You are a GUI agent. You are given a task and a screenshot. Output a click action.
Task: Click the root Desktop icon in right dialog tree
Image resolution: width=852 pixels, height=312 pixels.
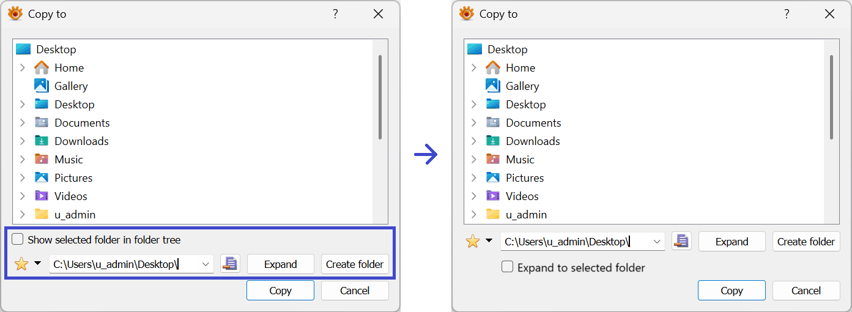coord(475,49)
